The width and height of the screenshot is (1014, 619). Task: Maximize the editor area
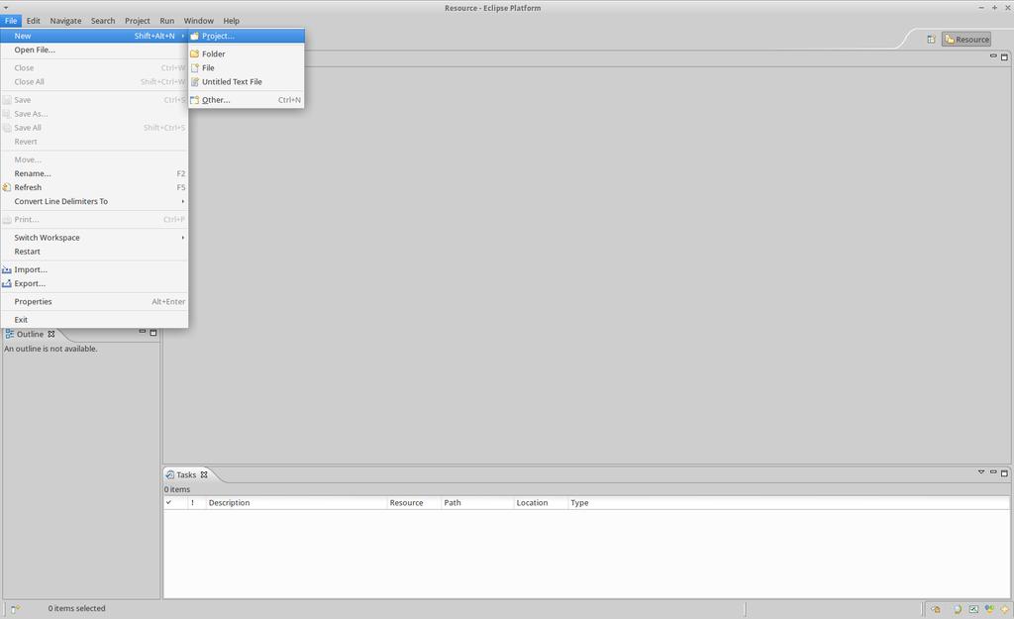coord(1004,56)
